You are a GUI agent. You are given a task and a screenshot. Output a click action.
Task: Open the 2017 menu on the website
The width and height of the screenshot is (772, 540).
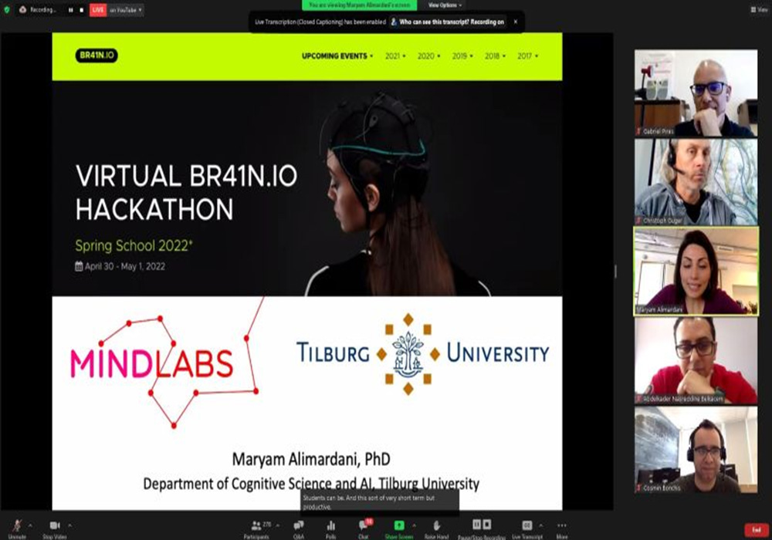point(528,56)
